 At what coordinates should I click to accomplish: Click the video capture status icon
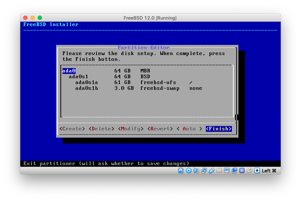pyautogui.click(x=234, y=170)
